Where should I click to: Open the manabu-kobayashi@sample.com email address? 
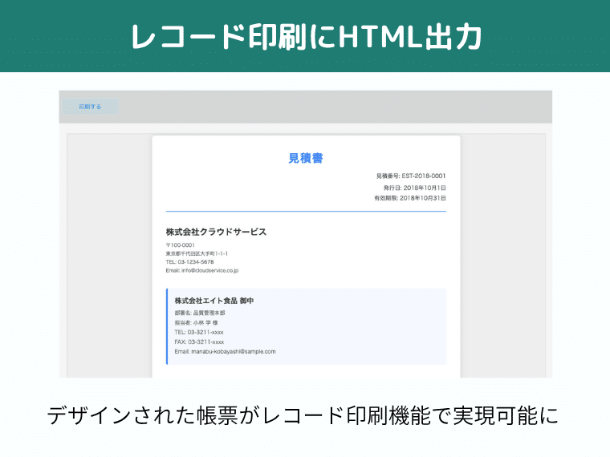tap(225, 351)
